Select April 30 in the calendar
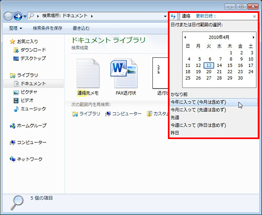Screen dimensions: 262x215 [240, 78]
